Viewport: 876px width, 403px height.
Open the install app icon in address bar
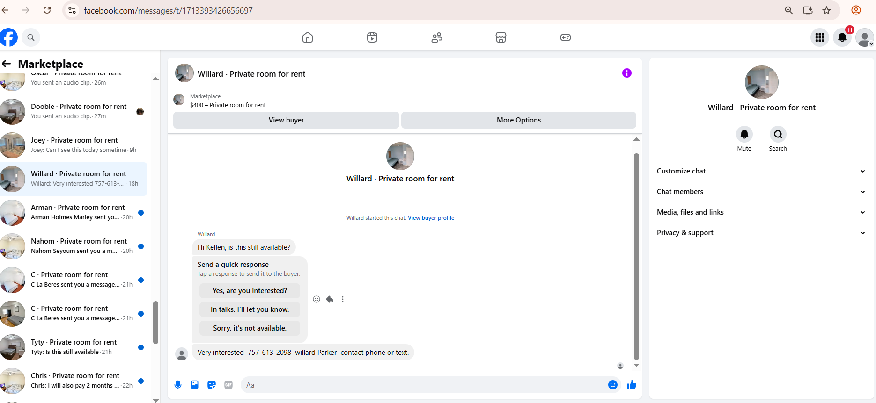(x=808, y=10)
